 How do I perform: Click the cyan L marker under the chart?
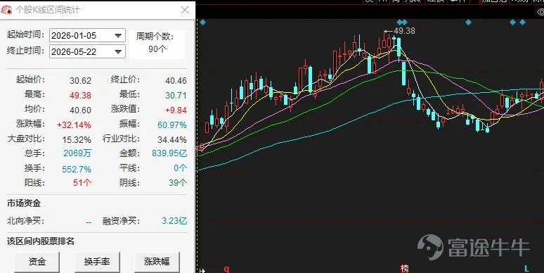pyautogui.click(x=526, y=269)
